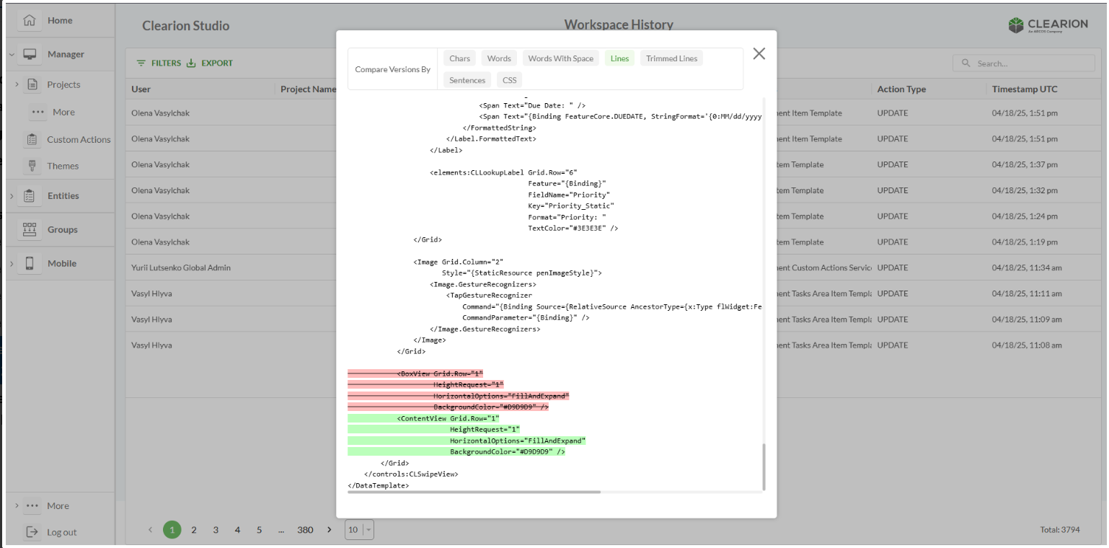Image resolution: width=1109 pixels, height=548 pixels.
Task: Open Custom Actions clipboard icon
Action: pyautogui.click(x=32, y=139)
